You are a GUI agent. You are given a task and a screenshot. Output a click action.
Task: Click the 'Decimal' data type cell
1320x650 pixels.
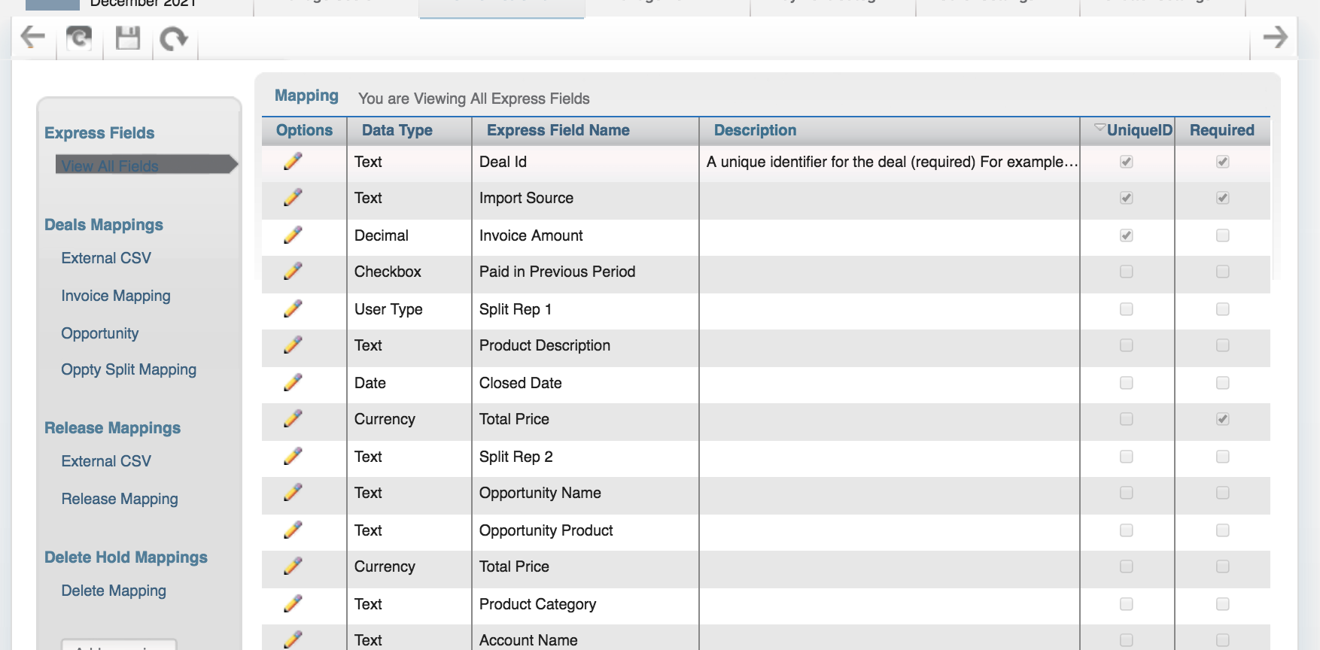pos(382,235)
